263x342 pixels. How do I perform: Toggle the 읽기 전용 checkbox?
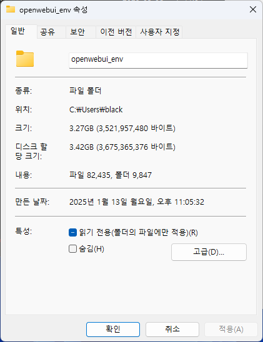tap(72, 233)
